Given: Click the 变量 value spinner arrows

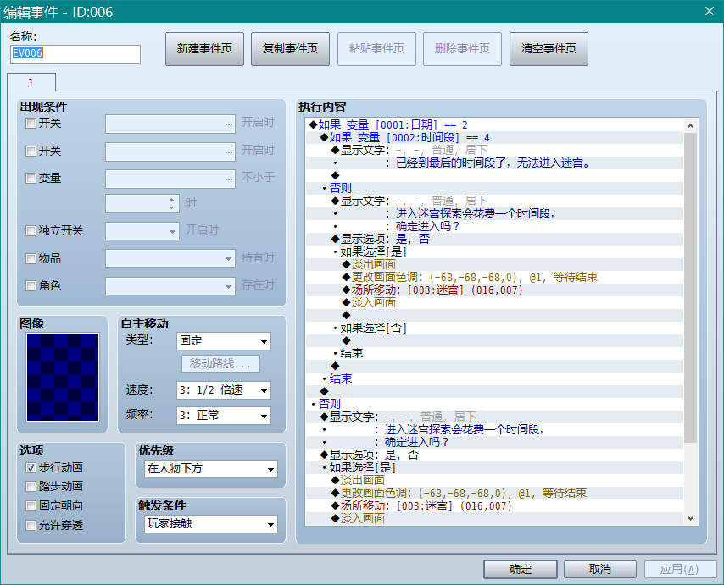Looking at the screenshot, I should (x=172, y=203).
